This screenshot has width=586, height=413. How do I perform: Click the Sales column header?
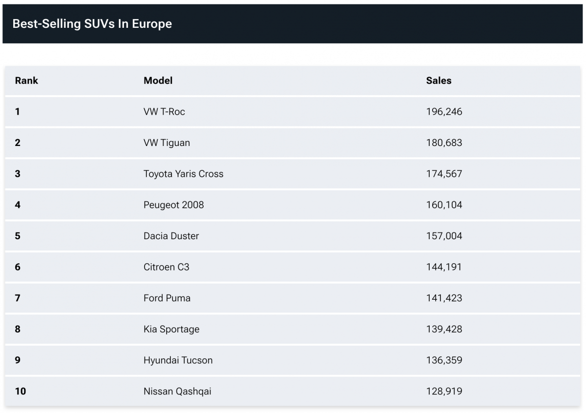pyautogui.click(x=439, y=81)
